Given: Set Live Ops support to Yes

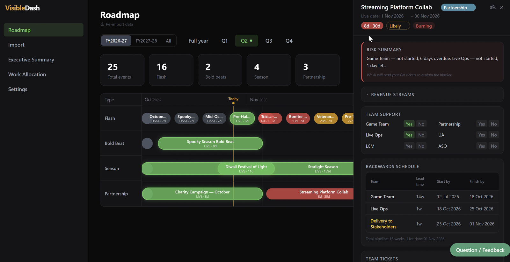Looking at the screenshot, I should (x=409, y=135).
